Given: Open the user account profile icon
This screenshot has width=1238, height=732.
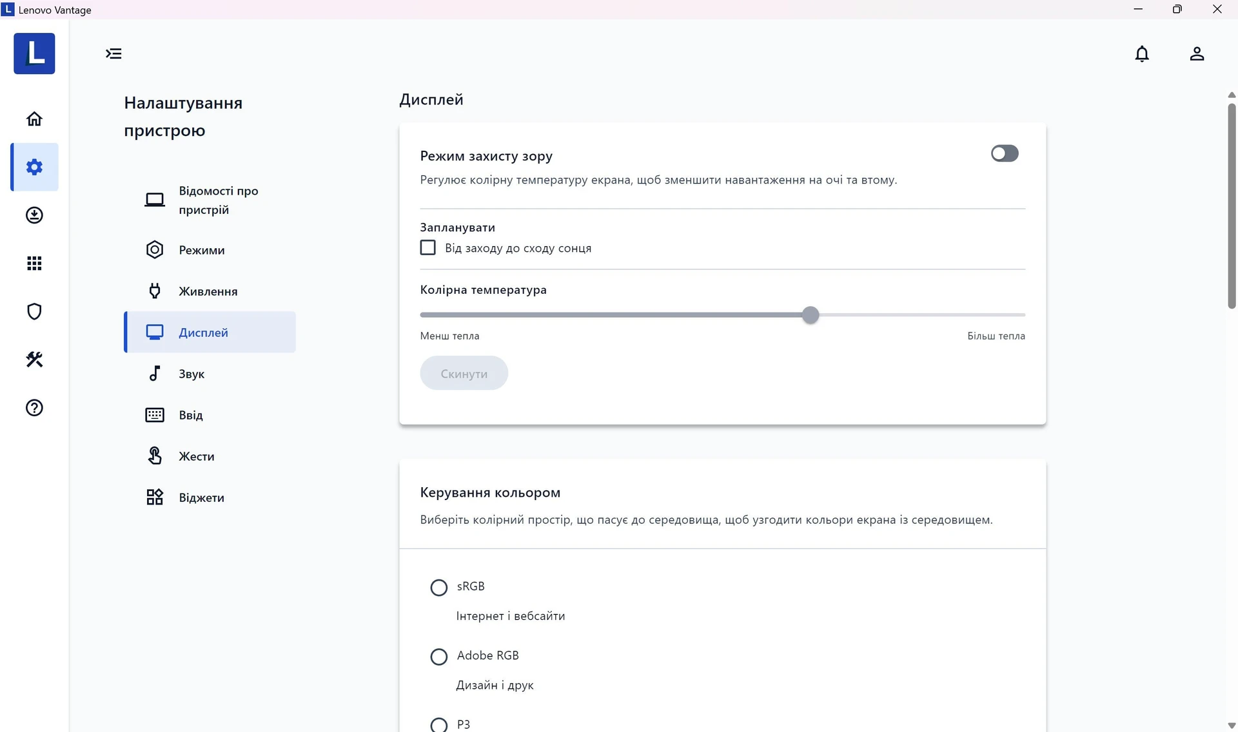Looking at the screenshot, I should [x=1197, y=53].
